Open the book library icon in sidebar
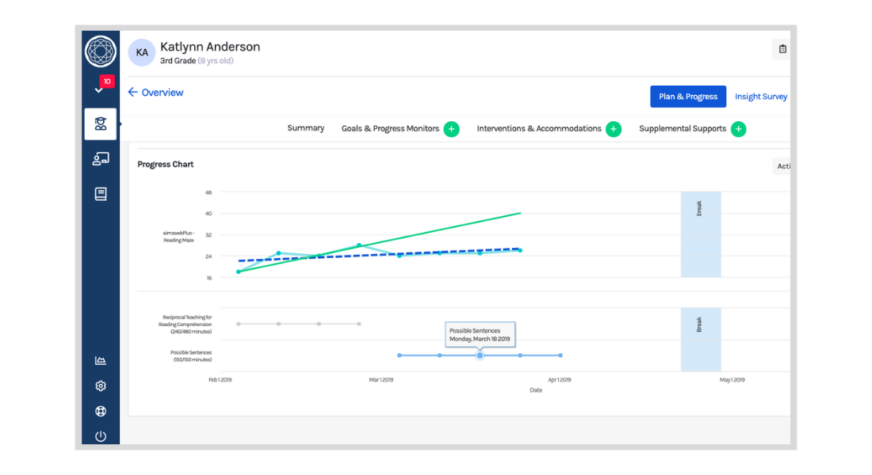872x475 pixels. (x=101, y=194)
